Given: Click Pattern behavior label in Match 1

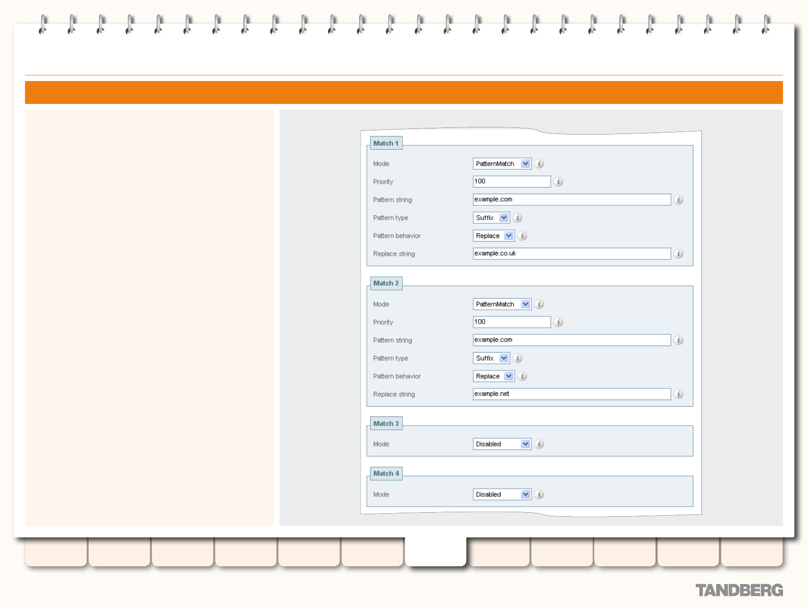Looking at the screenshot, I should [x=397, y=235].
